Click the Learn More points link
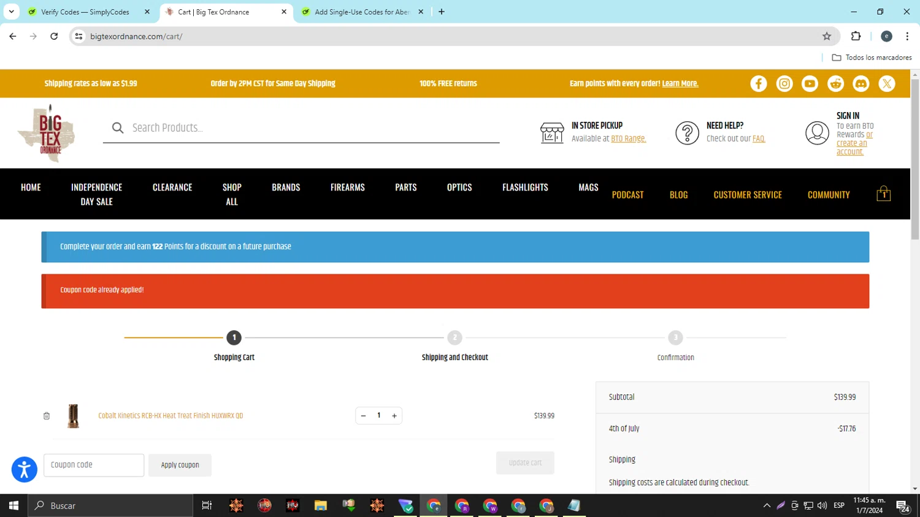 pyautogui.click(x=680, y=83)
